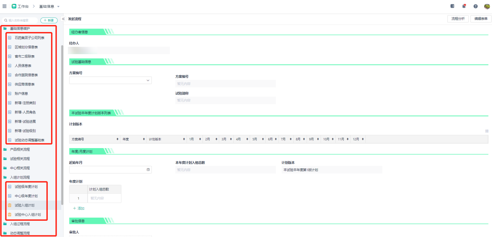Open the app grid launcher icon
The height and width of the screenshot is (237, 492).
(x=5, y=6)
